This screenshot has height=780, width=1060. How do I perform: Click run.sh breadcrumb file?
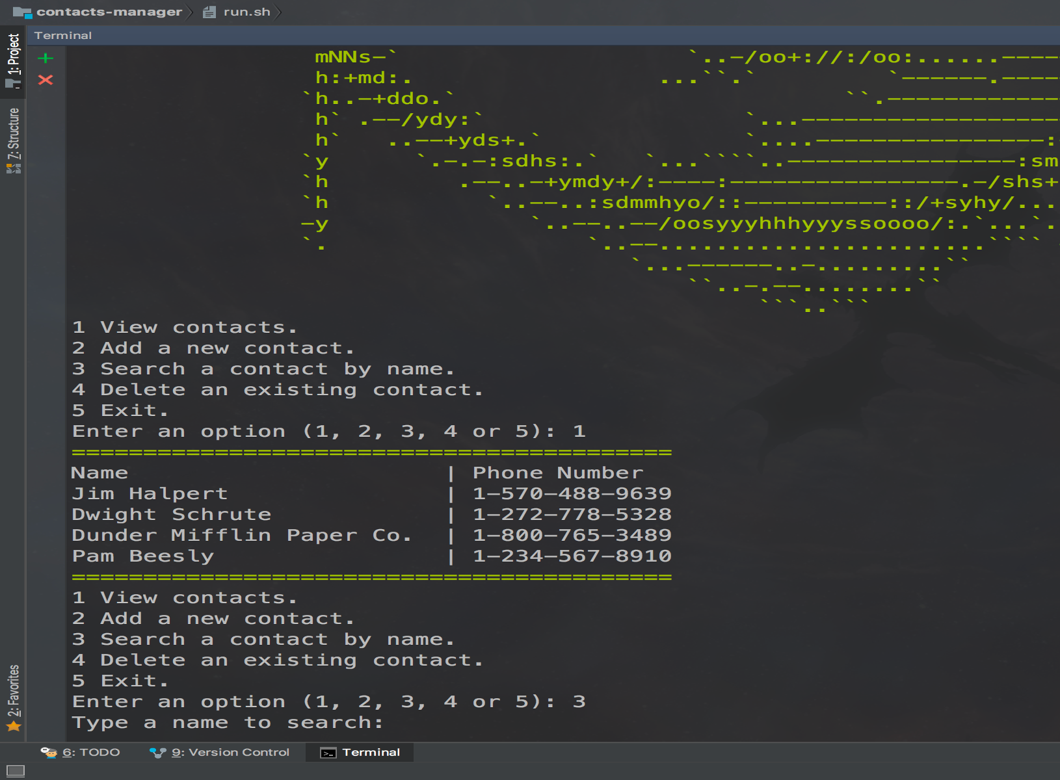pos(237,12)
